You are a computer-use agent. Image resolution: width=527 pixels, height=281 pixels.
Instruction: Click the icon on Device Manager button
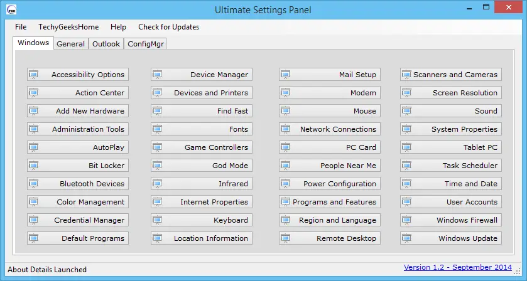pos(157,75)
